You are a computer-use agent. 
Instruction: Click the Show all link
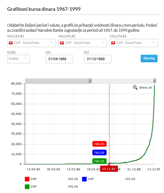point(145,87)
